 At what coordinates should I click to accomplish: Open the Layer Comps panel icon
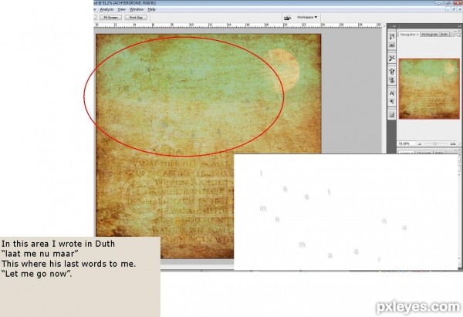coord(392,115)
